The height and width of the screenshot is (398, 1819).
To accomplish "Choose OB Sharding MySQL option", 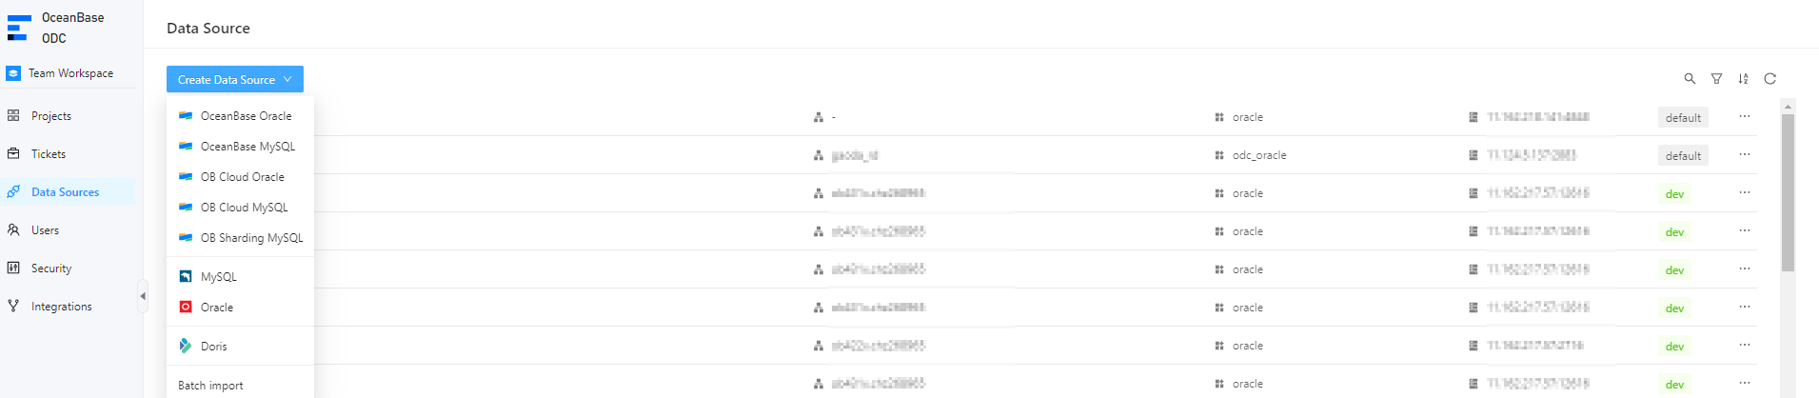I will click(x=251, y=238).
